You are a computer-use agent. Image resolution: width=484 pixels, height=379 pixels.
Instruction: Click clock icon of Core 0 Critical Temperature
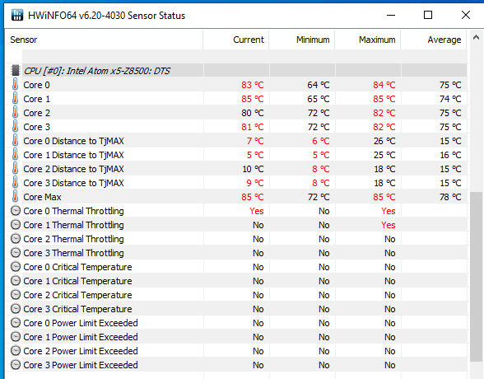(16, 267)
